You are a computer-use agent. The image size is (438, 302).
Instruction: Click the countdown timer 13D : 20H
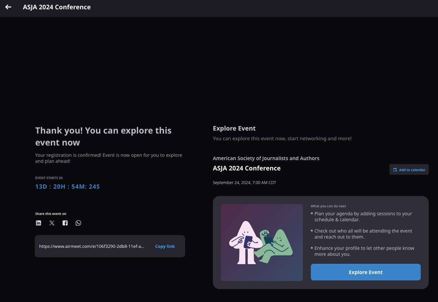point(67,187)
